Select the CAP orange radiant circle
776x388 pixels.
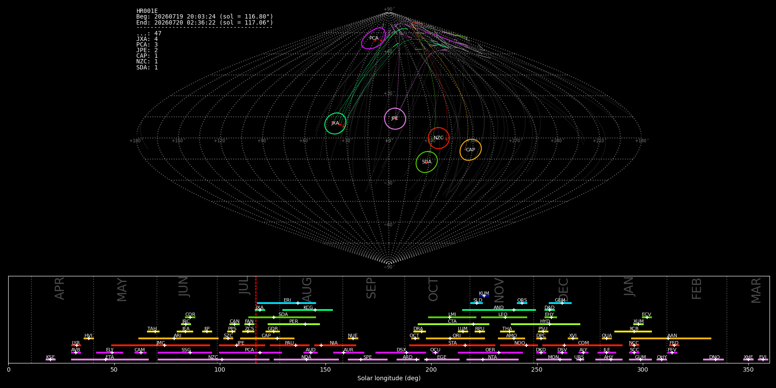(x=470, y=150)
